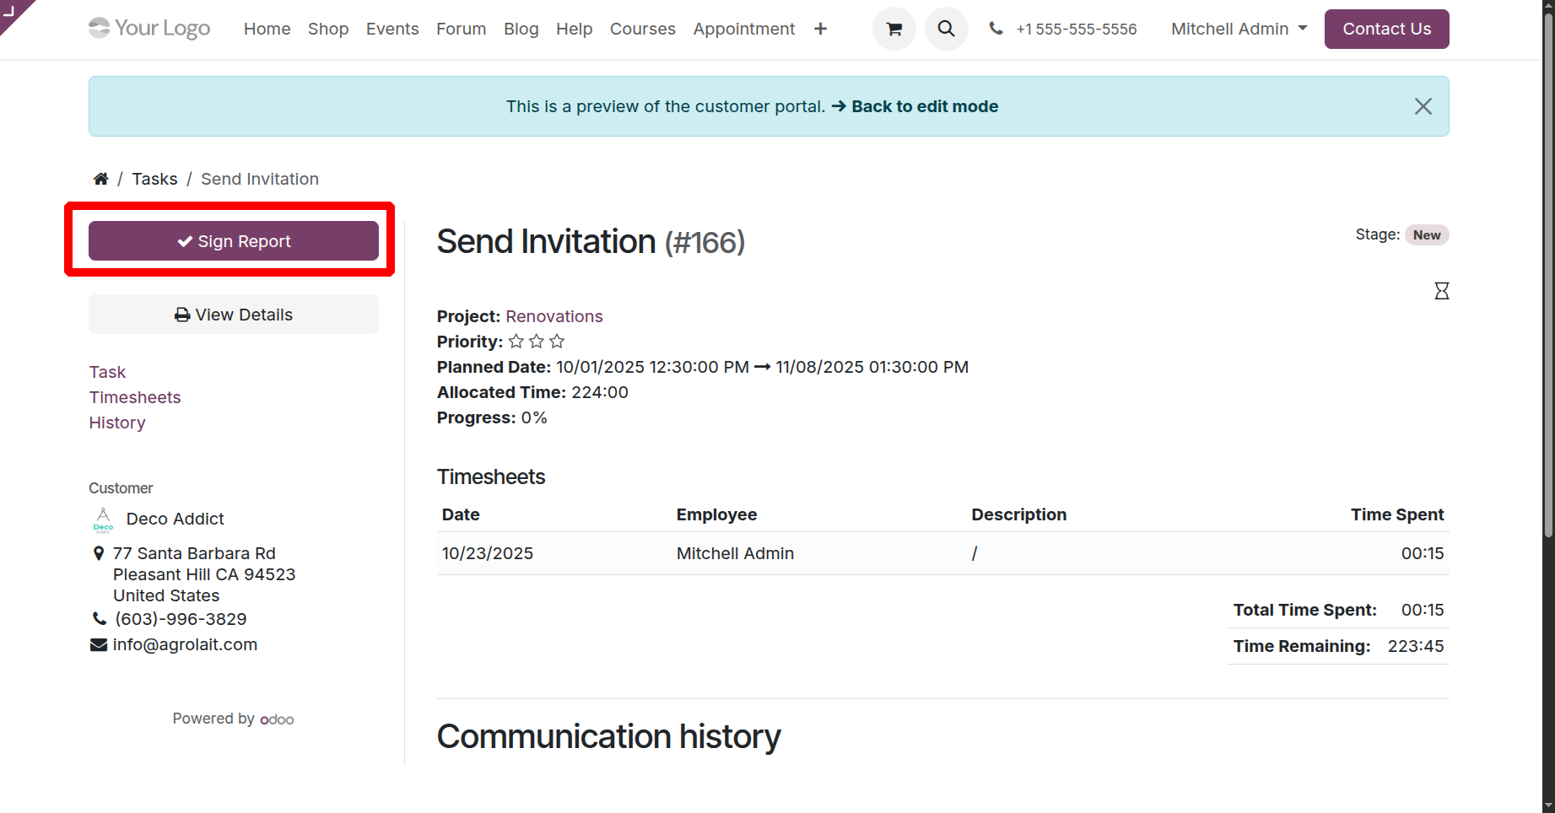
Task: Click the View Details button
Action: click(x=234, y=315)
